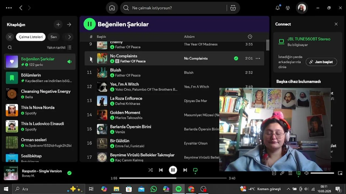Mute with the player speaker icon
Viewport: 346px width, 194px height.
tap(306, 173)
